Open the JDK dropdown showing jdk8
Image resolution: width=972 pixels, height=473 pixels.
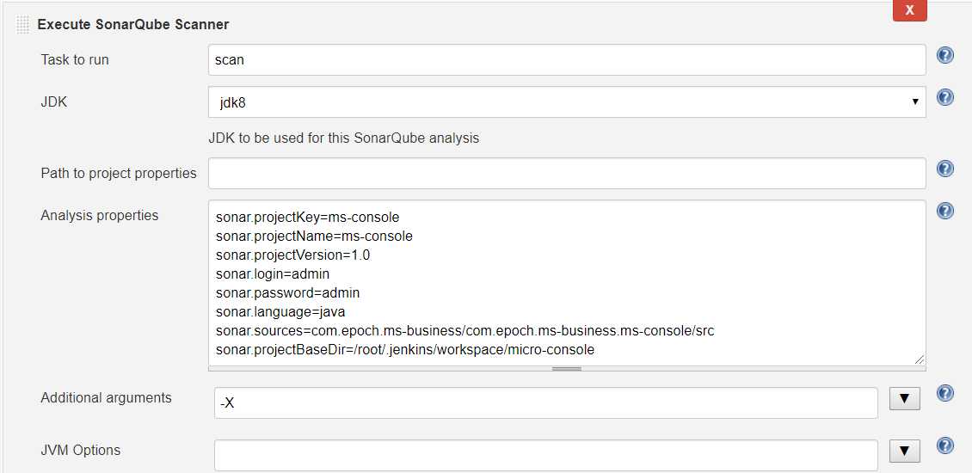click(566, 102)
